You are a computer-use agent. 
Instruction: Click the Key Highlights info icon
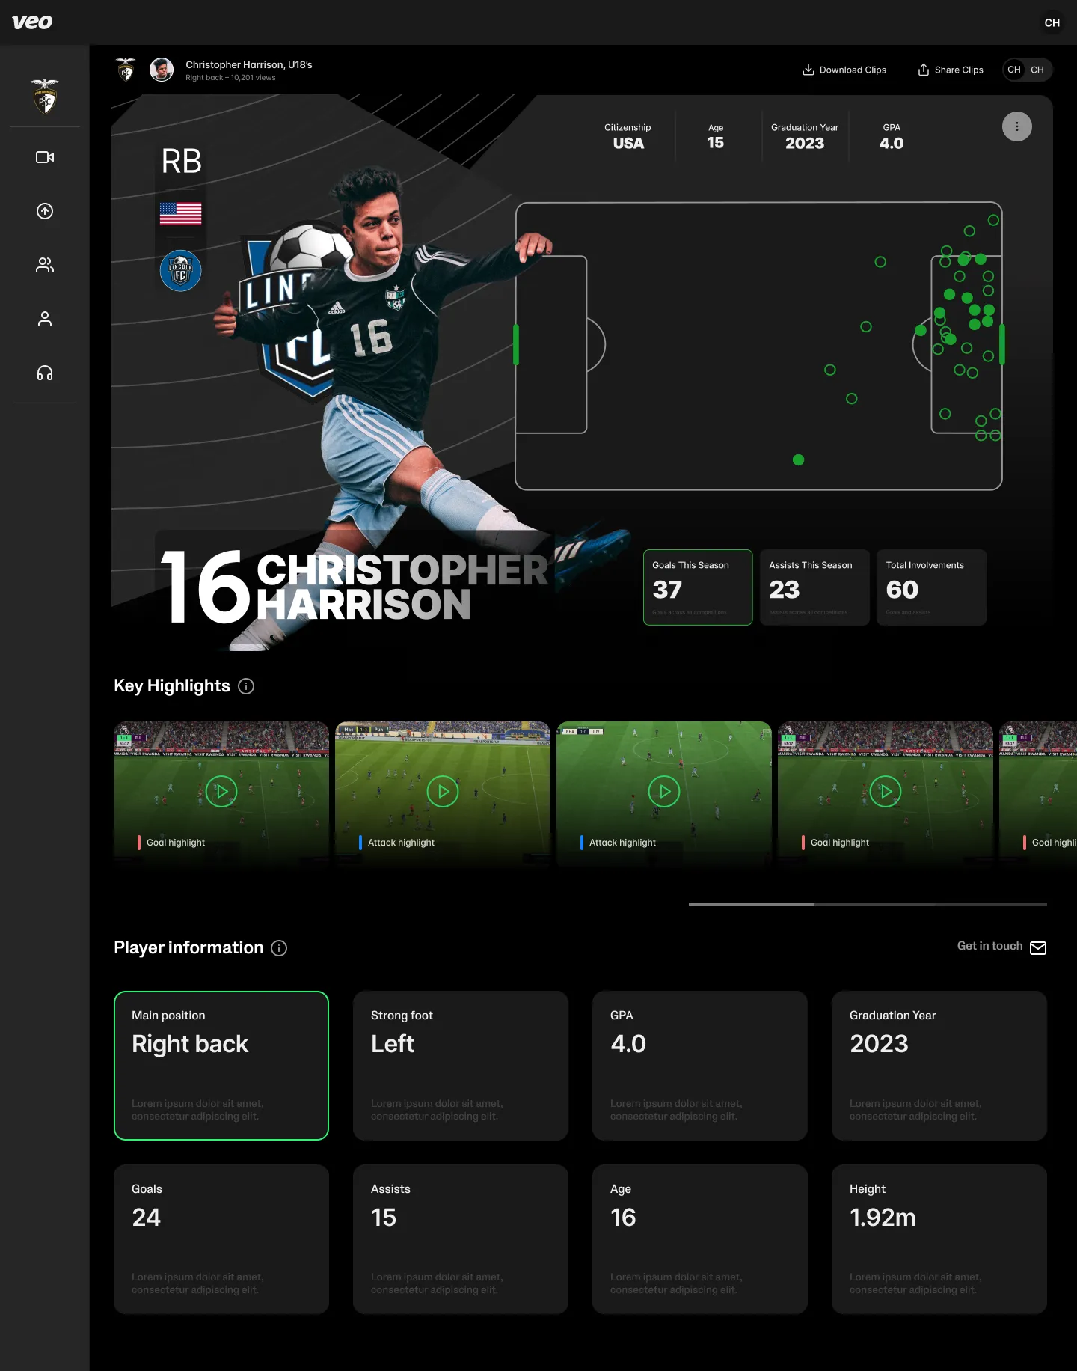[x=246, y=686]
